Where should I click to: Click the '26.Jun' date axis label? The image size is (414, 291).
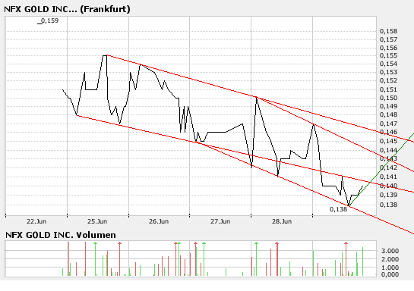coord(159,221)
